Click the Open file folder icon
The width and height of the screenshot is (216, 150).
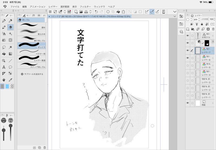pyautogui.click(x=81, y=12)
